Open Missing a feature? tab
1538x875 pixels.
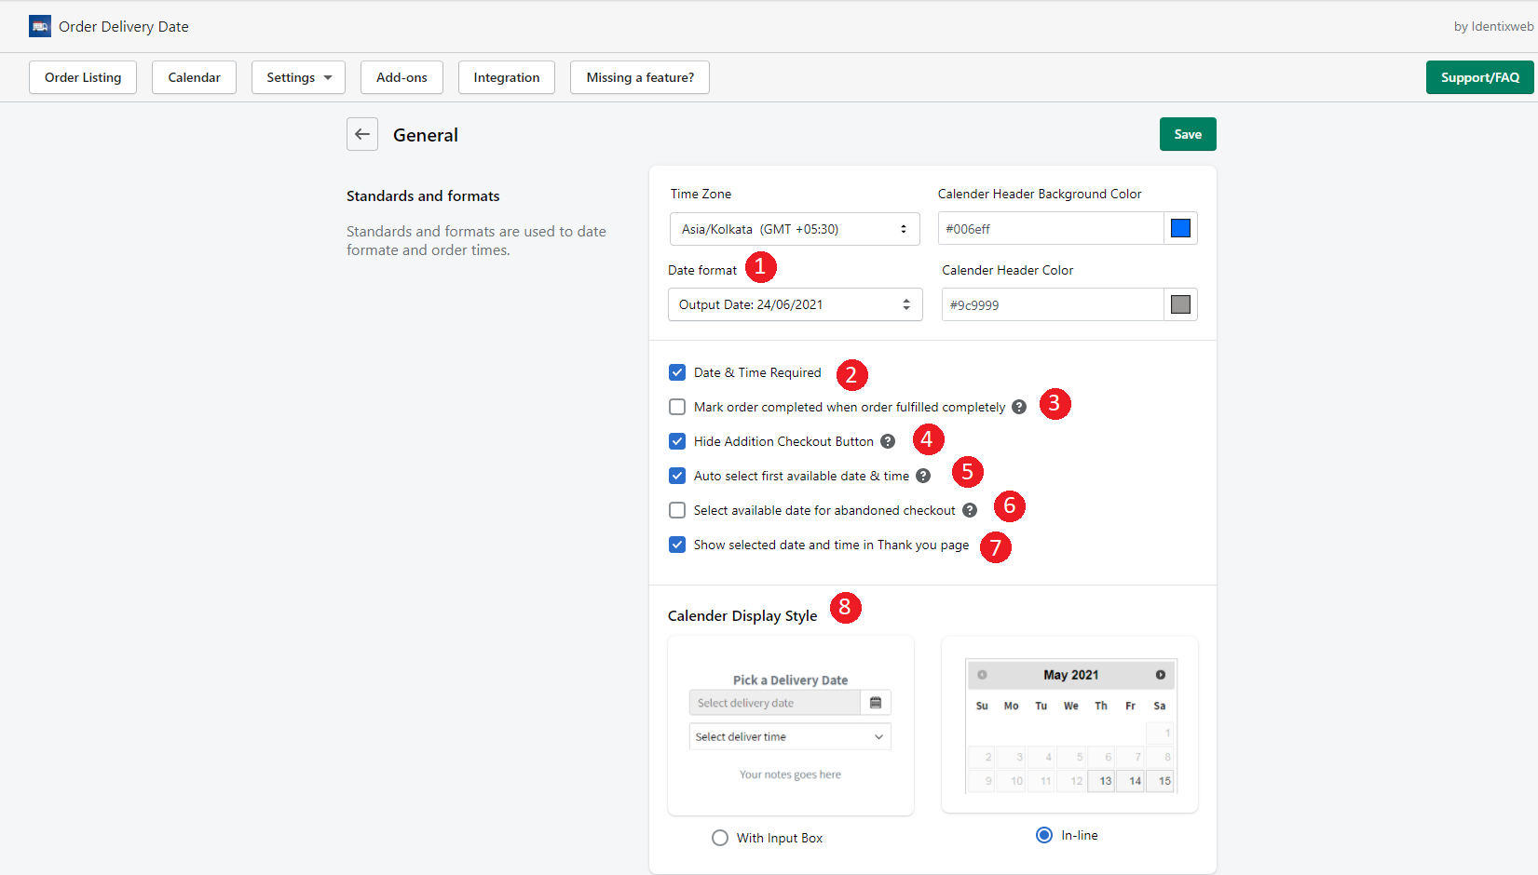tap(640, 77)
